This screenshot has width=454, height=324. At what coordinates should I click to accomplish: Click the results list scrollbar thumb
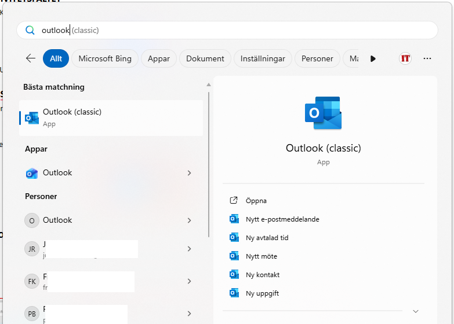point(209,165)
